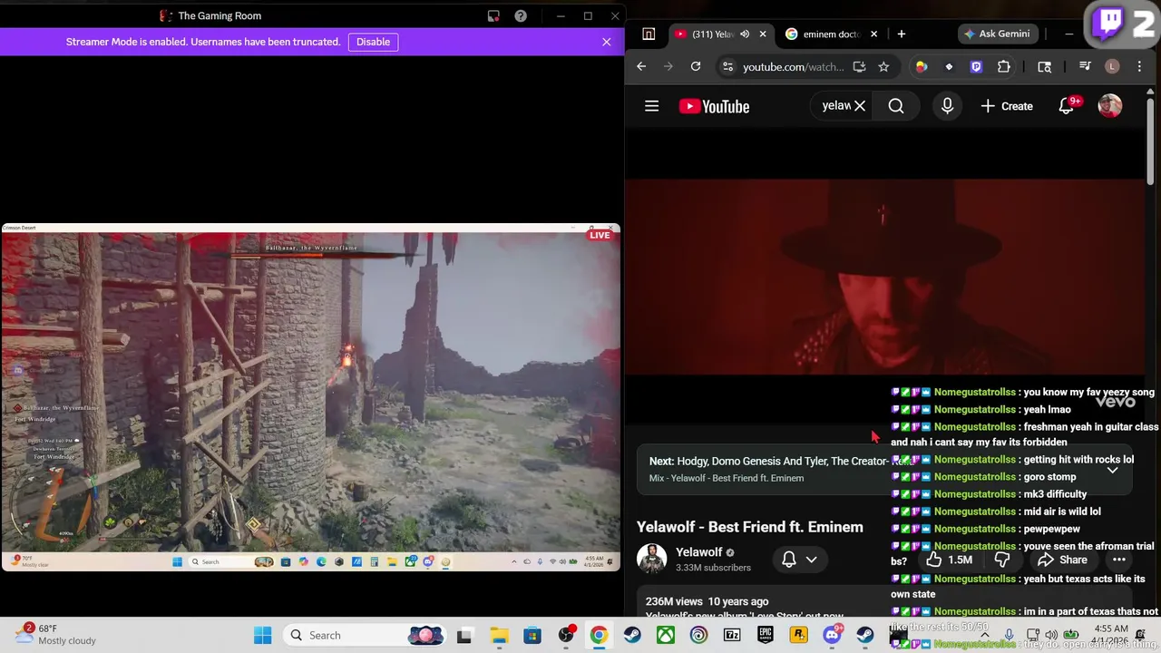
Task: Click the 3.33M subscribers text
Action: pyautogui.click(x=713, y=568)
